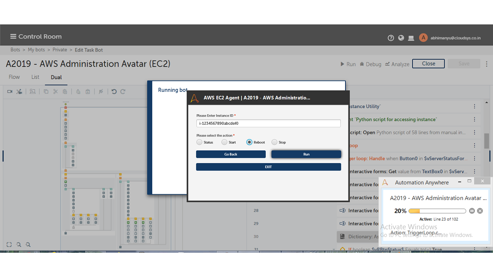
Task: Select the Start radio button
Action: coord(225,142)
